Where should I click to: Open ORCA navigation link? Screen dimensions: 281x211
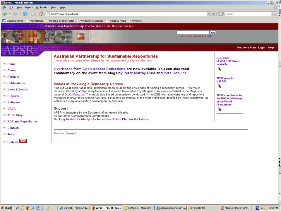pos(11,108)
